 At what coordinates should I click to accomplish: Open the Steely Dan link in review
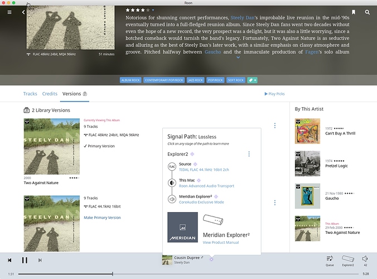click(x=243, y=17)
